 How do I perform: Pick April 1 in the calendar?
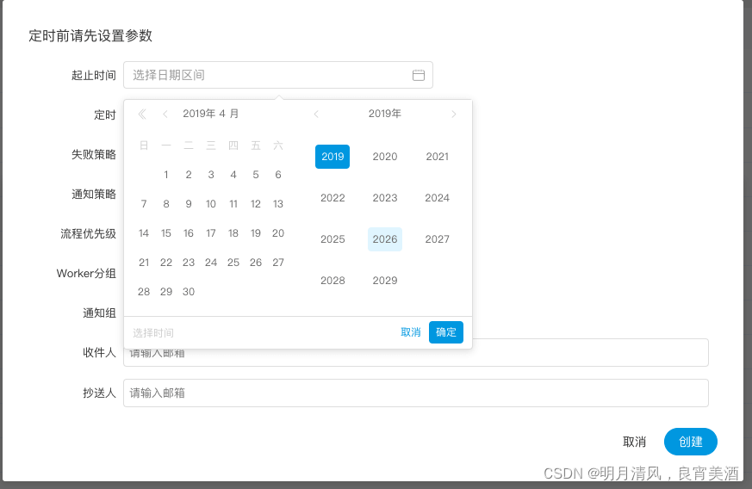(x=166, y=175)
